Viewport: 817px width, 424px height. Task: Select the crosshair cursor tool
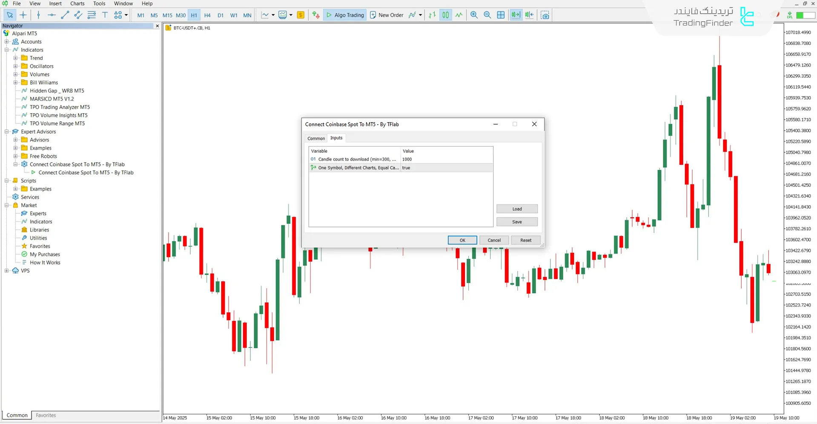click(23, 15)
